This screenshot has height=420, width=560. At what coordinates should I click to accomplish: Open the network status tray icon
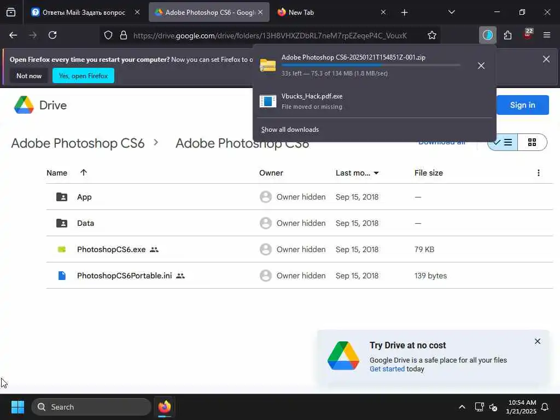479,407
